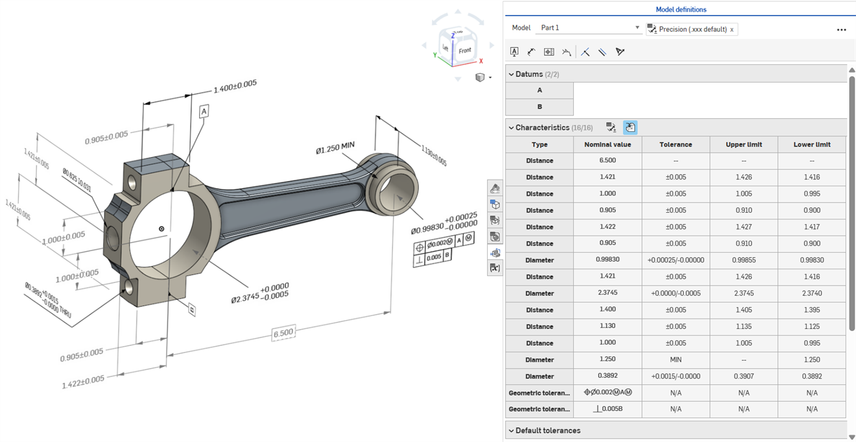Expand the Default tolerances section
856x442 pixels.
tap(513, 430)
